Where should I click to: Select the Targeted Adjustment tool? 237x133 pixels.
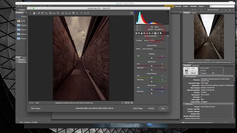[46, 13]
